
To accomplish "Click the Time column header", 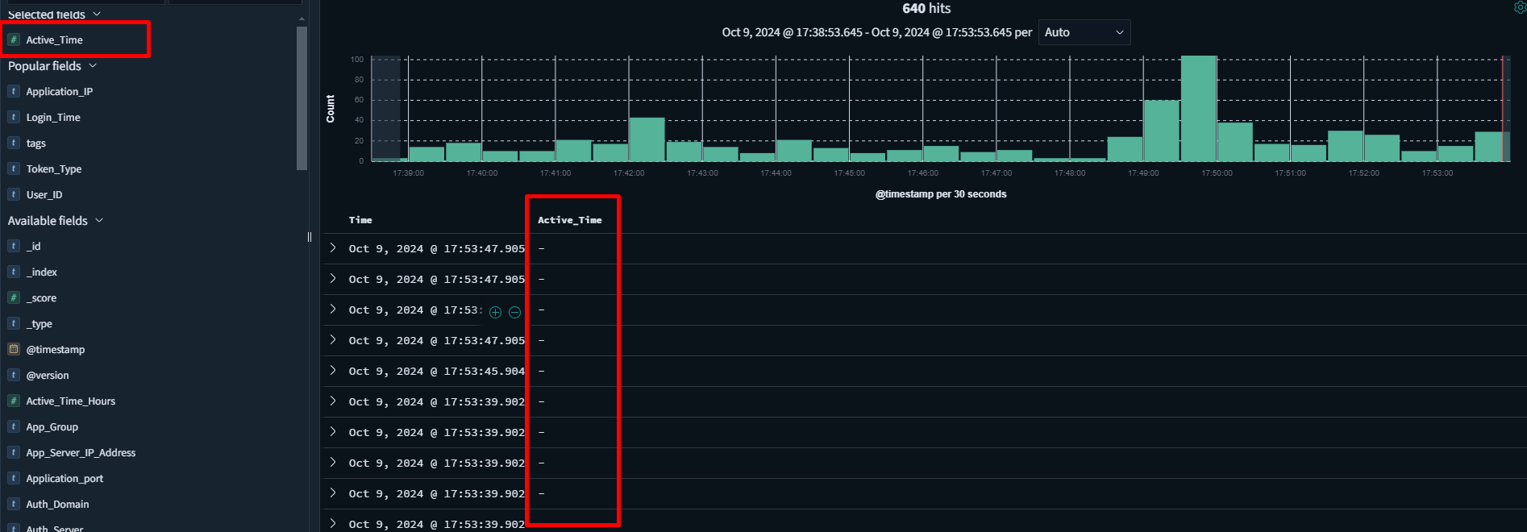I will (360, 220).
